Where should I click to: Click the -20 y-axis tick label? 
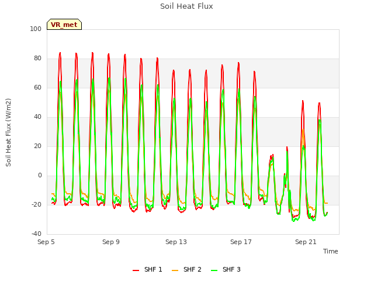coord(36,204)
